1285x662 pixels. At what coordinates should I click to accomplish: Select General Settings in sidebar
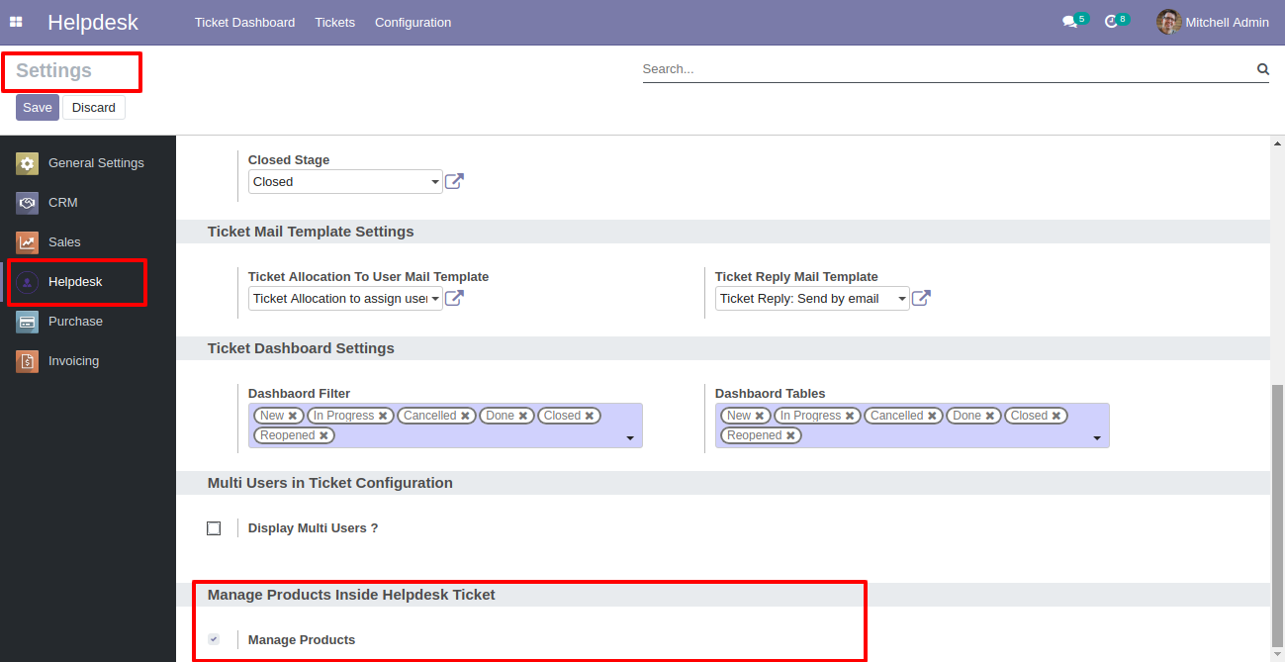[88, 163]
